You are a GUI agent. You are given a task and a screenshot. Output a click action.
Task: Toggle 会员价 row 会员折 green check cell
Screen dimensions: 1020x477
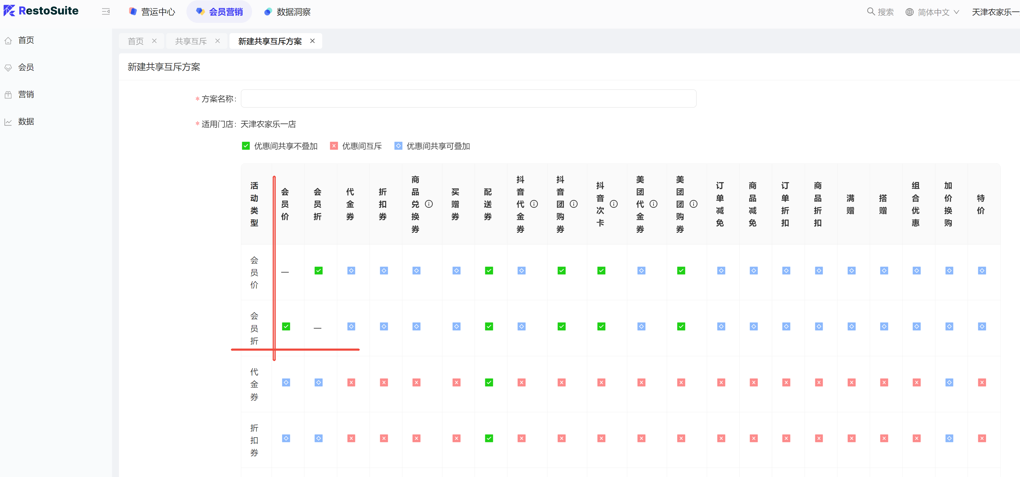click(x=318, y=271)
